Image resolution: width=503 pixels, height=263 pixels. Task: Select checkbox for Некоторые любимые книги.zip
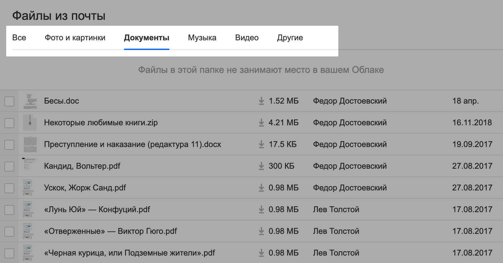click(9, 123)
